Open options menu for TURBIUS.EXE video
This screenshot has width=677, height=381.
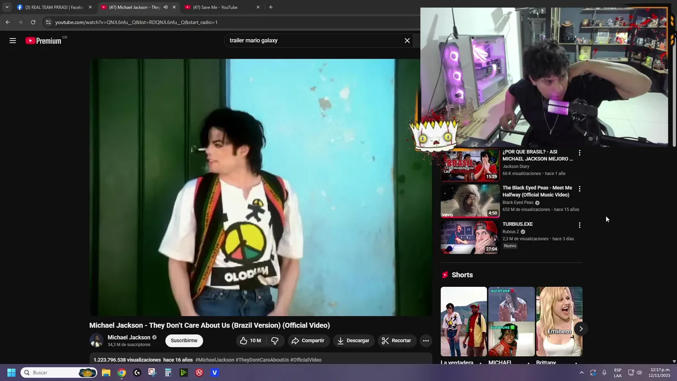(580, 225)
